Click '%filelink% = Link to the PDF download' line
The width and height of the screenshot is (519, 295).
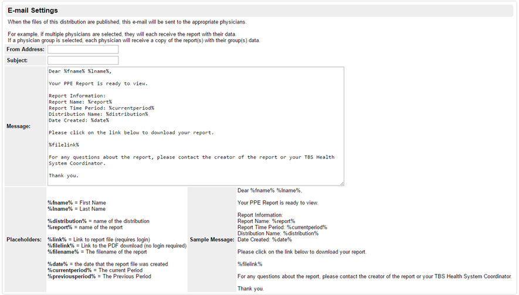(117, 245)
